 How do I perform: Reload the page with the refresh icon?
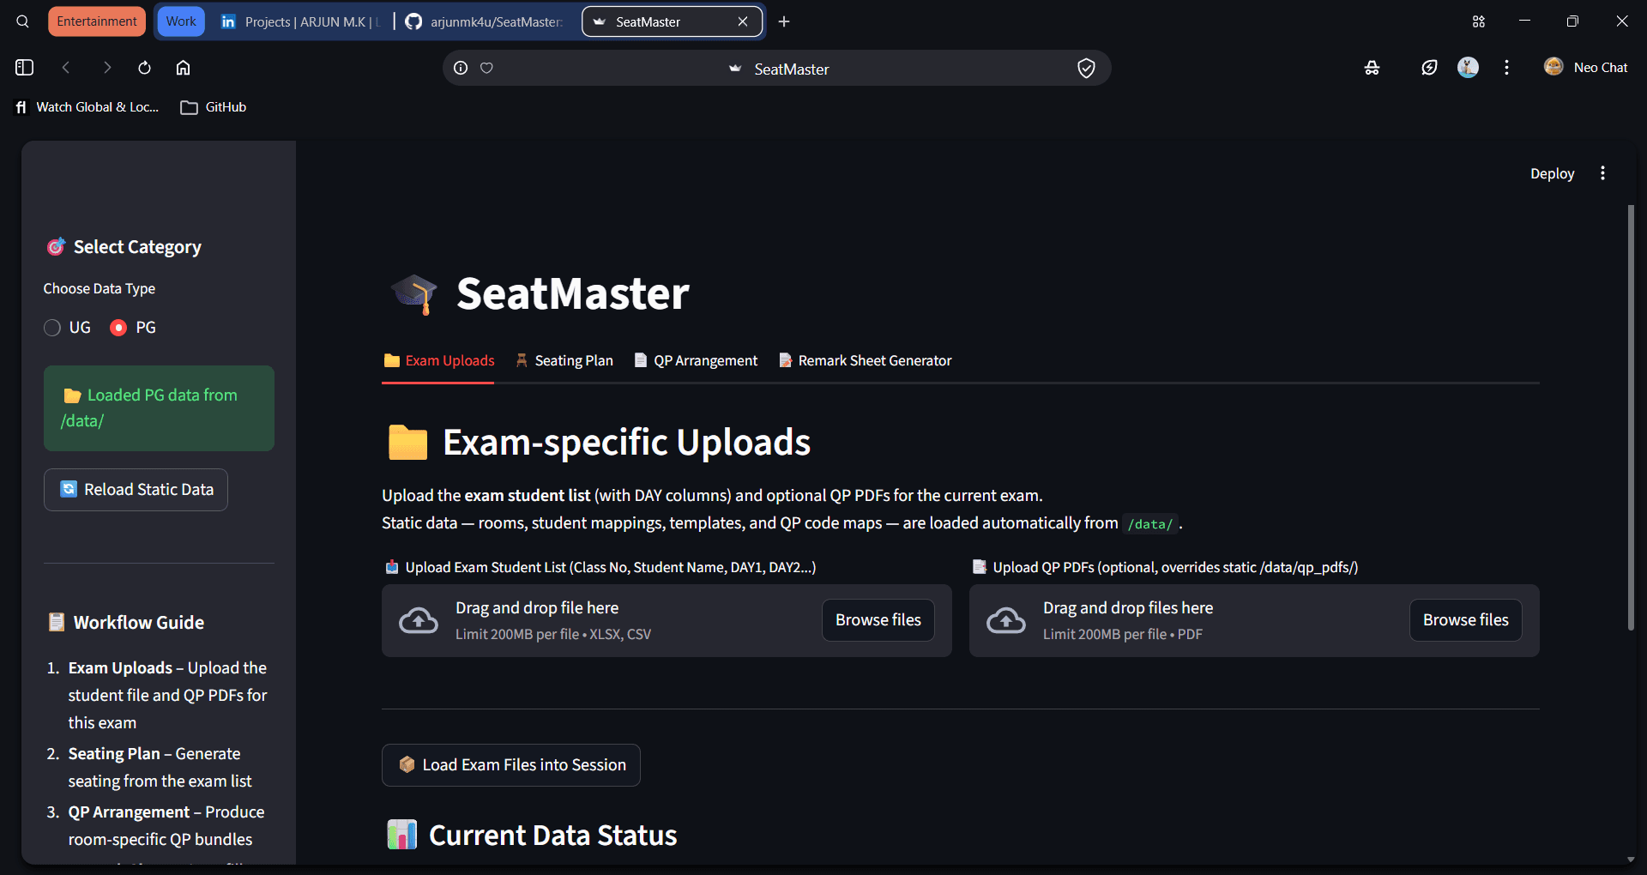144,67
